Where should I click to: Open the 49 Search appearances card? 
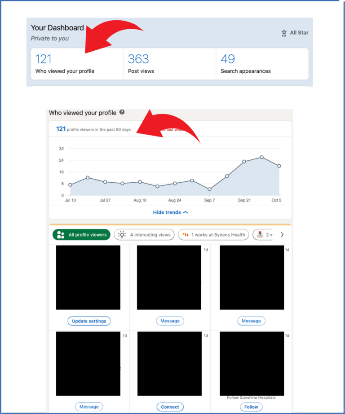pos(262,64)
